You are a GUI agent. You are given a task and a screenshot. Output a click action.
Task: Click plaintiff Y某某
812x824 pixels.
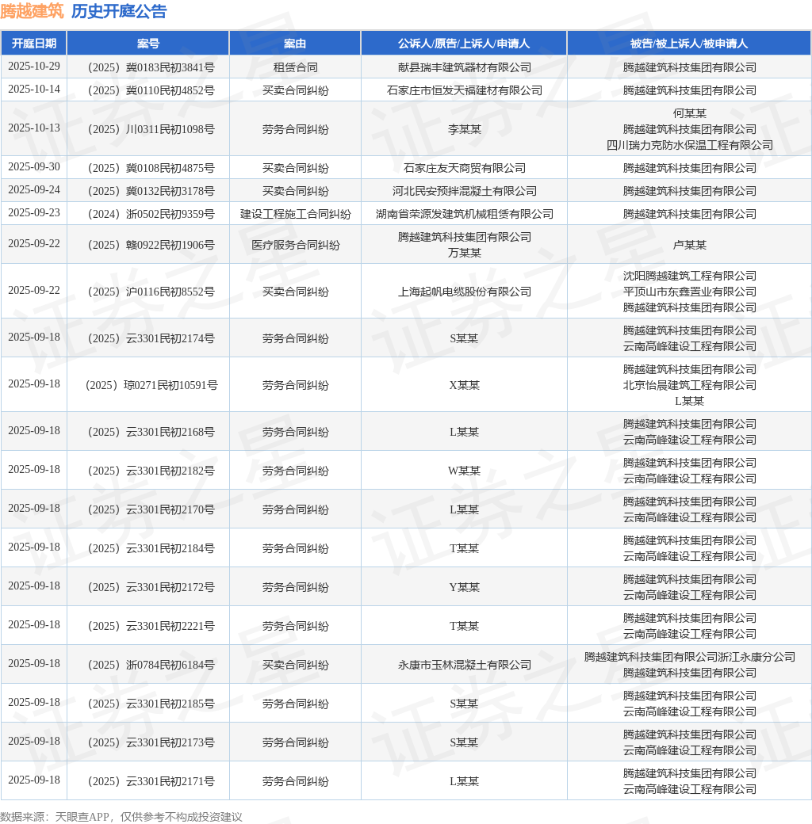[464, 588]
